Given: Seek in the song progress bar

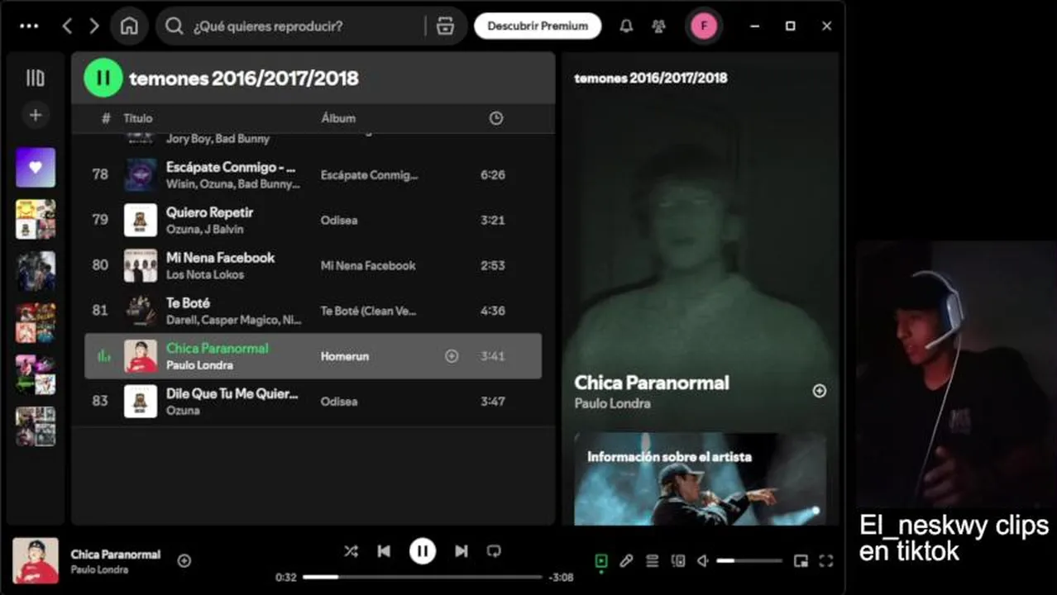Looking at the screenshot, I should (x=423, y=577).
